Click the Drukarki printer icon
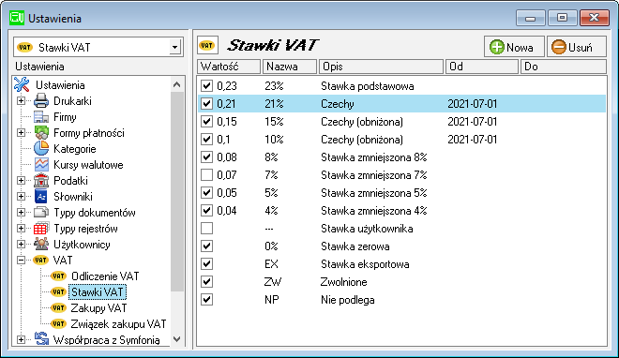This screenshot has height=358, width=619. pyautogui.click(x=41, y=101)
